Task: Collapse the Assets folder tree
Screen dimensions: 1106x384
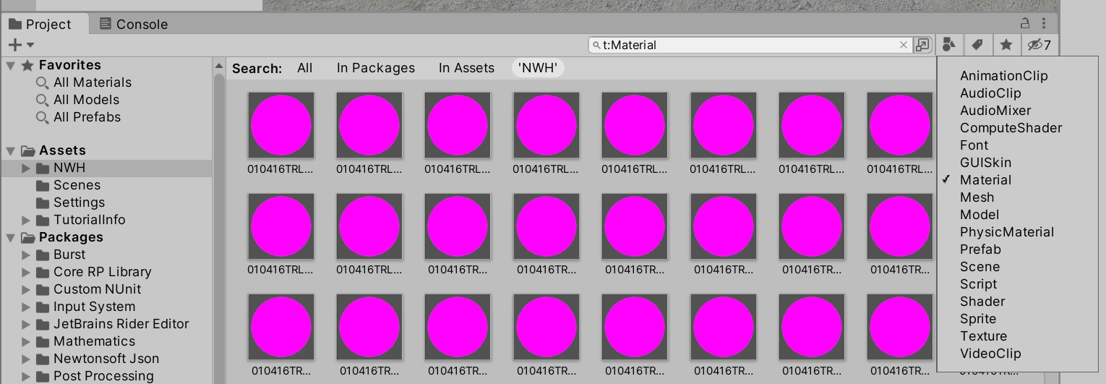Action: pyautogui.click(x=10, y=150)
